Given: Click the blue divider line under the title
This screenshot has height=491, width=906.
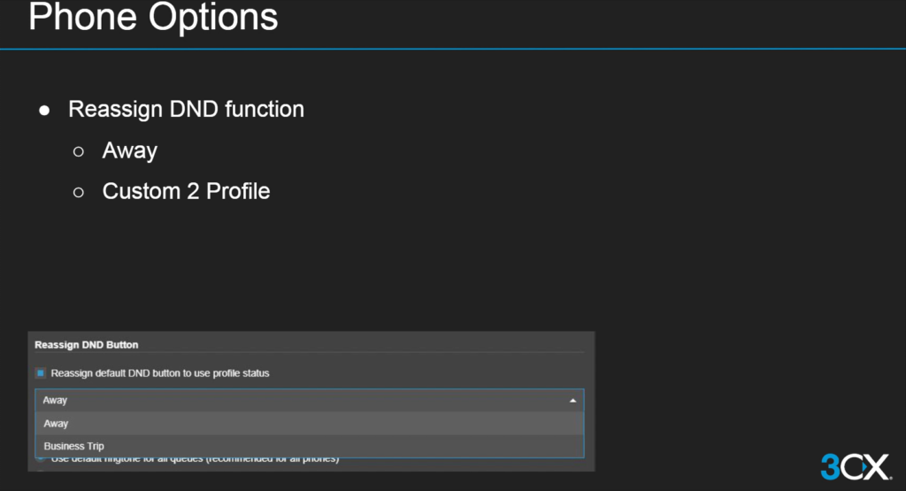Looking at the screenshot, I should [x=453, y=49].
